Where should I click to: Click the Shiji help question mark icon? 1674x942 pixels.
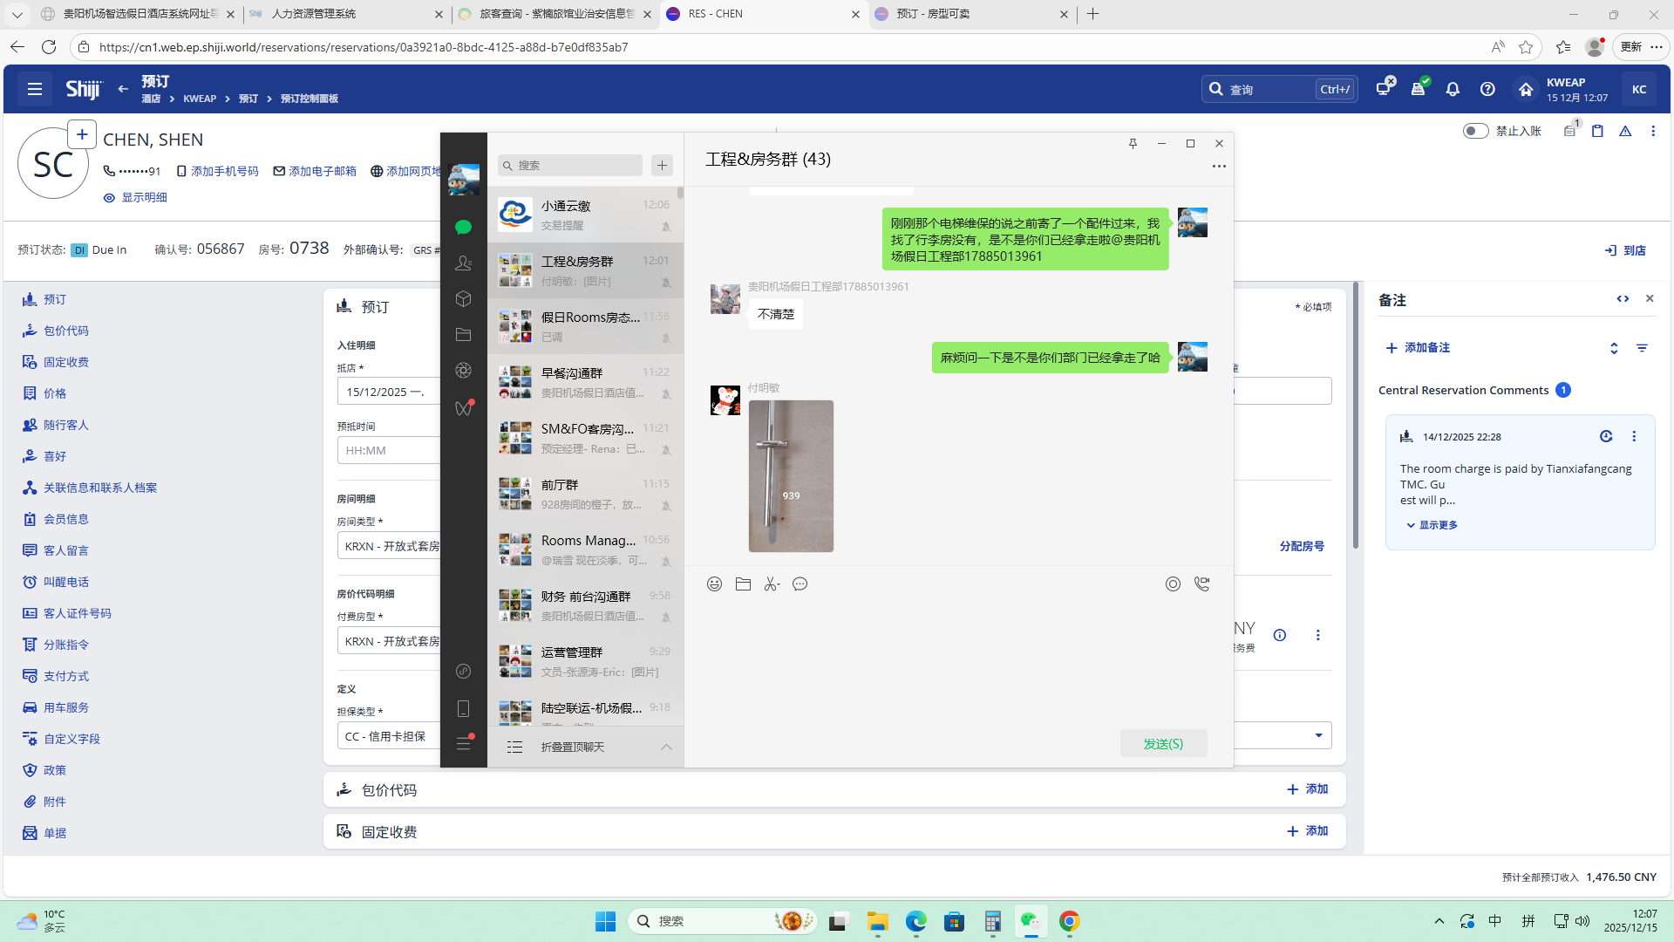coord(1487,89)
